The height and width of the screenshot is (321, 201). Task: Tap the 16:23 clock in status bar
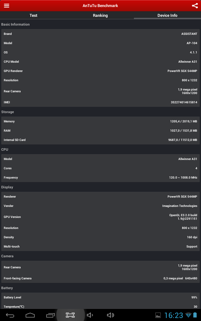pos(174,315)
